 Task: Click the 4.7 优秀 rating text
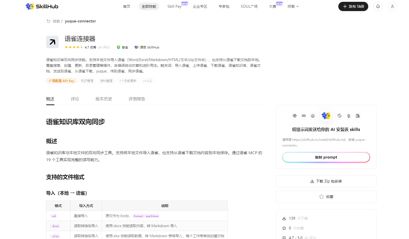tap(90, 47)
